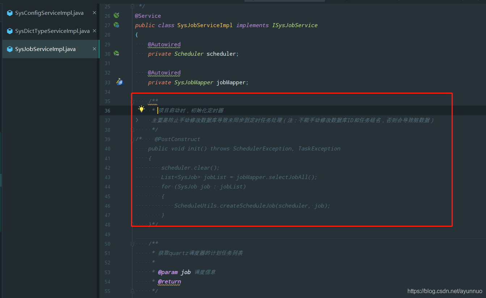This screenshot has height=298, width=486.
Task: Click the ISysJobService interface name
Action: (x=295, y=25)
